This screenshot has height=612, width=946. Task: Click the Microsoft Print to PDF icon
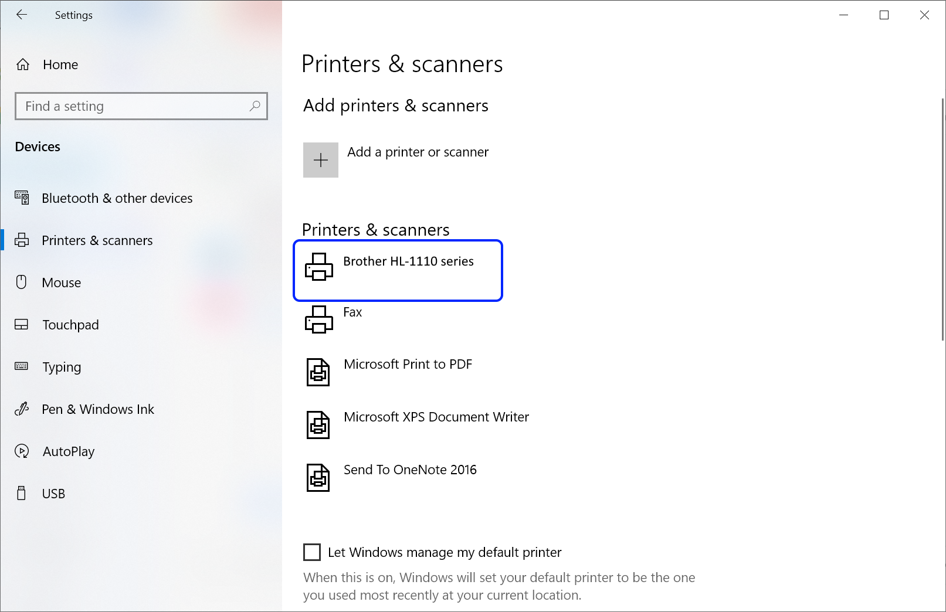[318, 372]
